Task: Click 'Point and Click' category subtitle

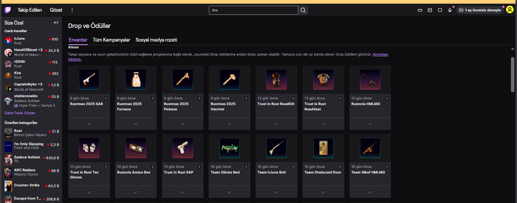Action: [x=27, y=148]
